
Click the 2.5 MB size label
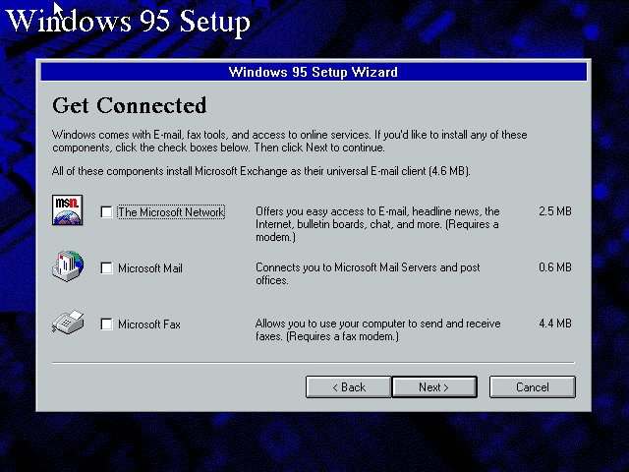554,211
